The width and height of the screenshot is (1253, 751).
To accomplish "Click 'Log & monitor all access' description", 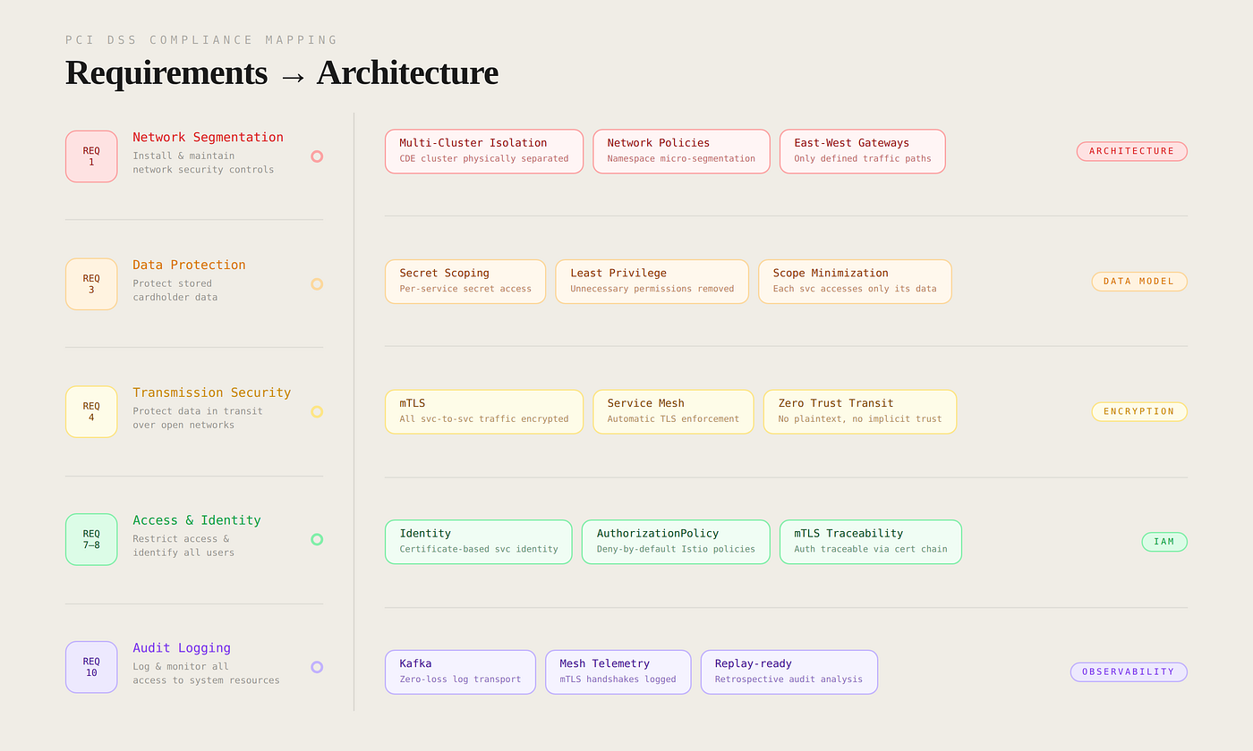I will (206, 673).
